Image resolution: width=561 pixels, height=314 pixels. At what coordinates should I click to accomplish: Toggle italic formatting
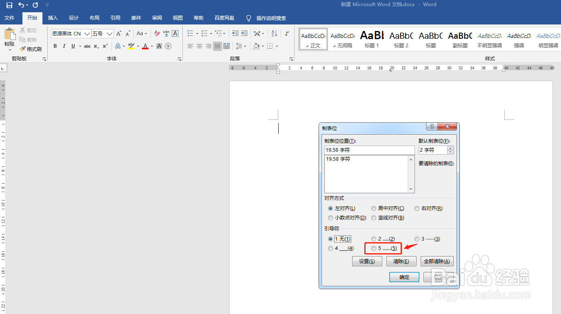(x=64, y=46)
